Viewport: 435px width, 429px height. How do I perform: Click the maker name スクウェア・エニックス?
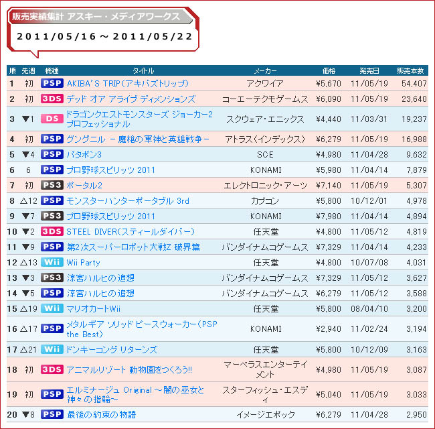tap(265, 119)
